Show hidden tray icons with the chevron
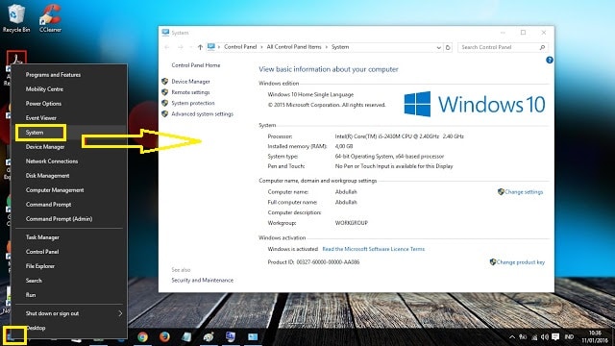 coord(512,337)
